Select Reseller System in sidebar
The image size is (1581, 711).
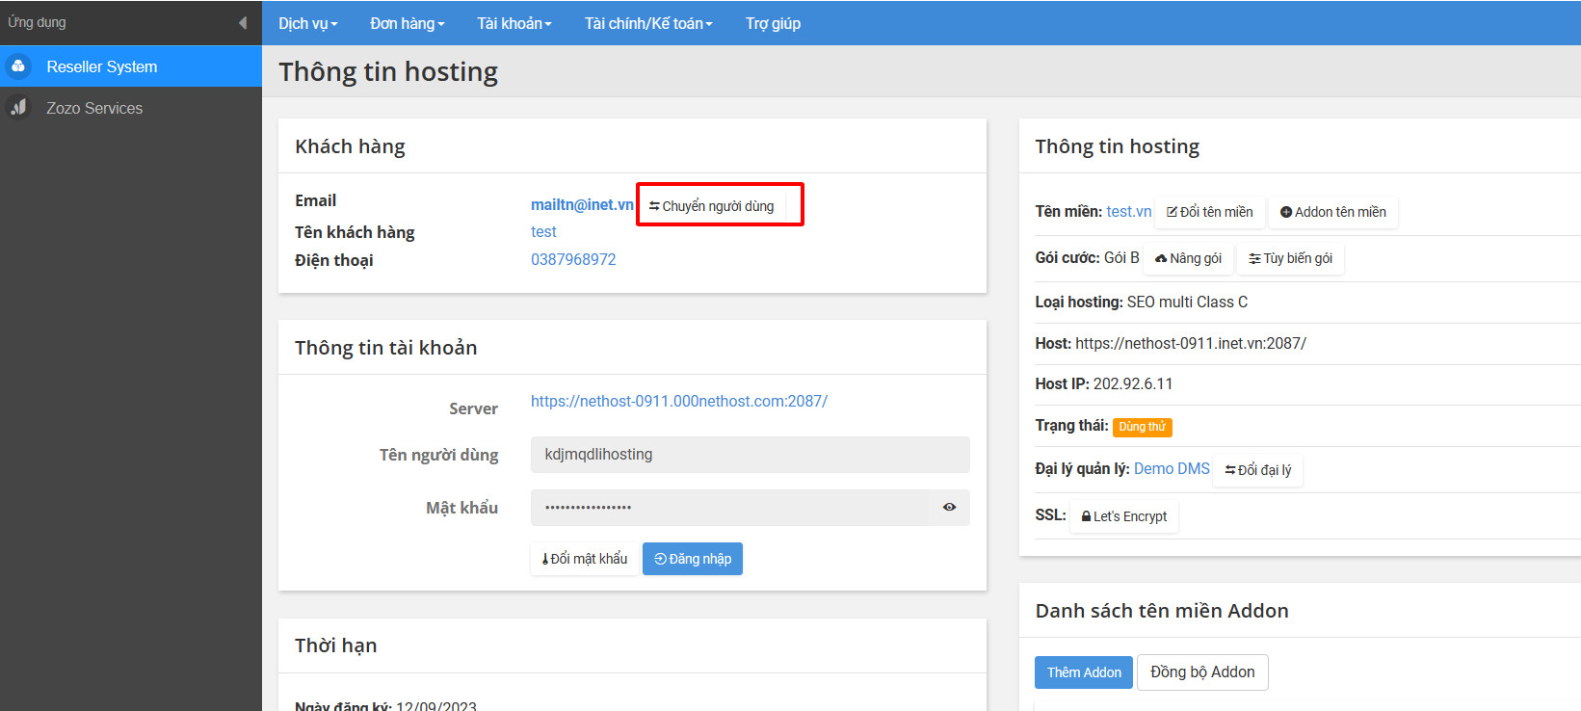pyautogui.click(x=131, y=66)
